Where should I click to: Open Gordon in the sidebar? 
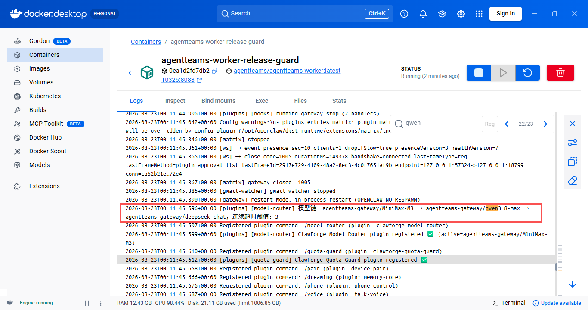tap(55, 41)
